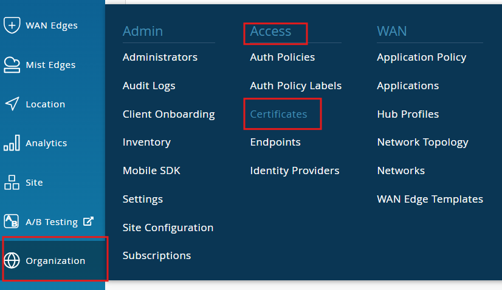Click the Site hierarchy icon
502x290 pixels.
pyautogui.click(x=12, y=182)
